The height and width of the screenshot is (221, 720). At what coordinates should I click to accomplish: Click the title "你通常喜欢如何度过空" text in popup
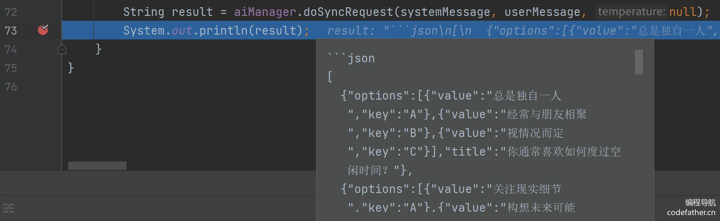click(564, 151)
